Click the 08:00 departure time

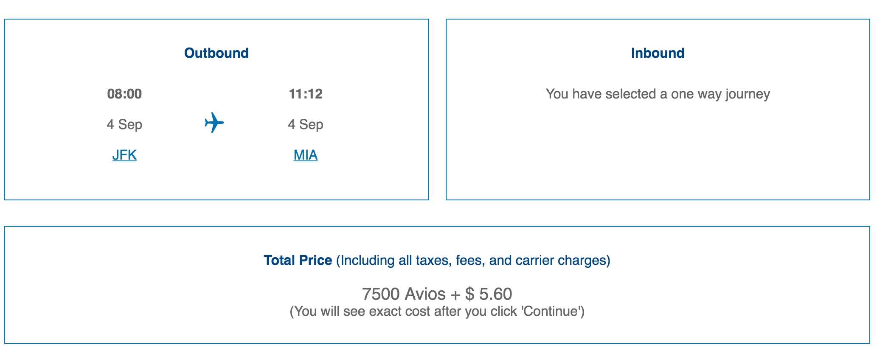(x=124, y=94)
